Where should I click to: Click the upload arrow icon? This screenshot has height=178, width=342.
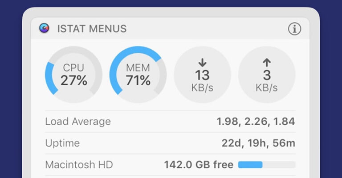[267, 63]
